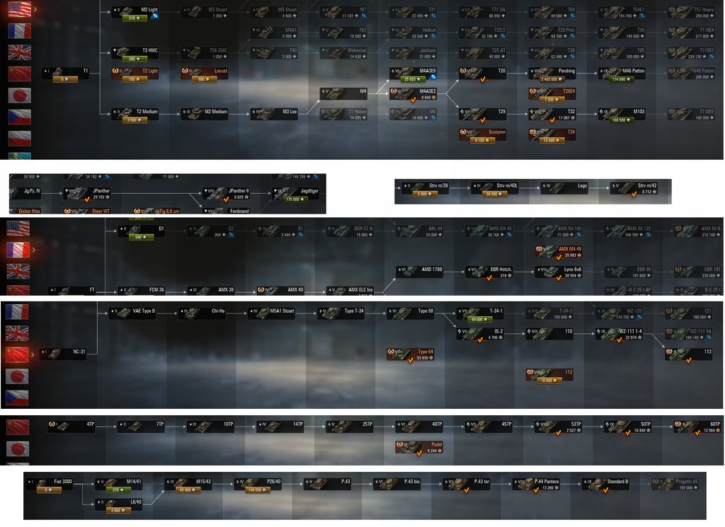Select the M4A3E2 premium tank node
Image resolution: width=725 pixels, height=527 pixels.
[x=413, y=93]
